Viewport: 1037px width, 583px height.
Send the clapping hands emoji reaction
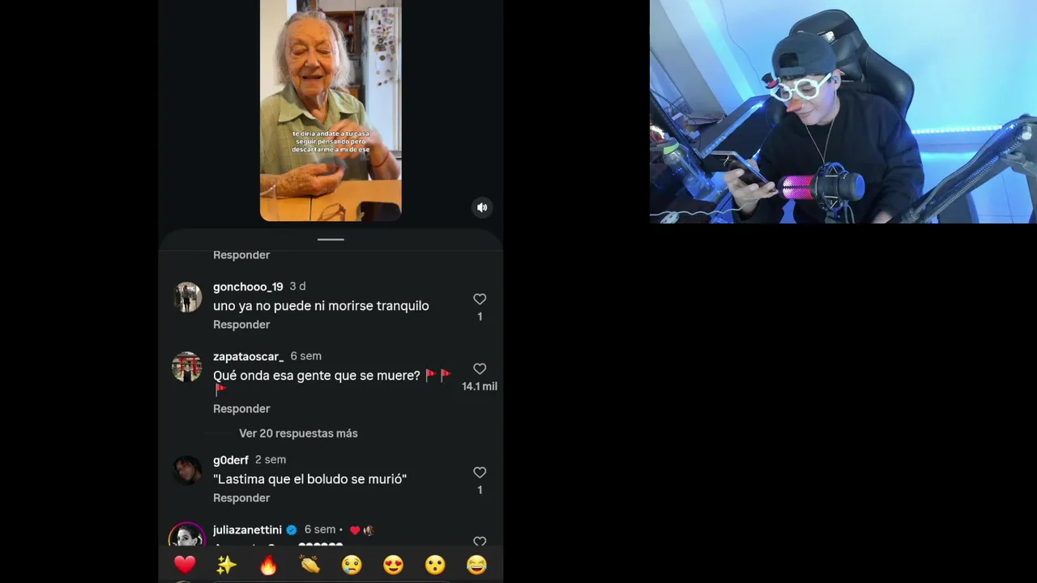[310, 564]
